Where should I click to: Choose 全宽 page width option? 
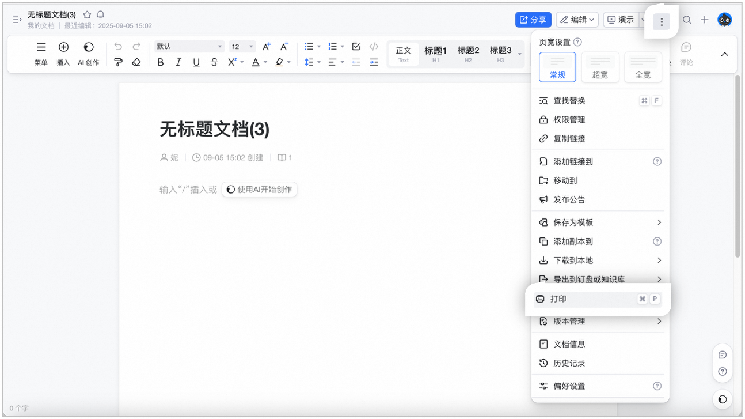[643, 67]
